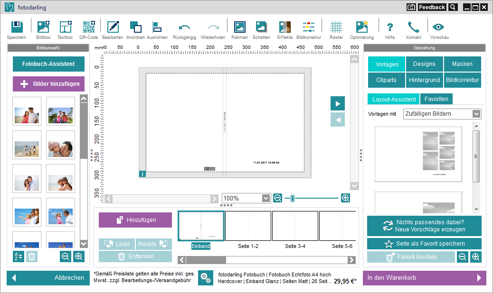Click In den Warenkorb button
Viewport: 493px width, 293px height.
tap(424, 278)
